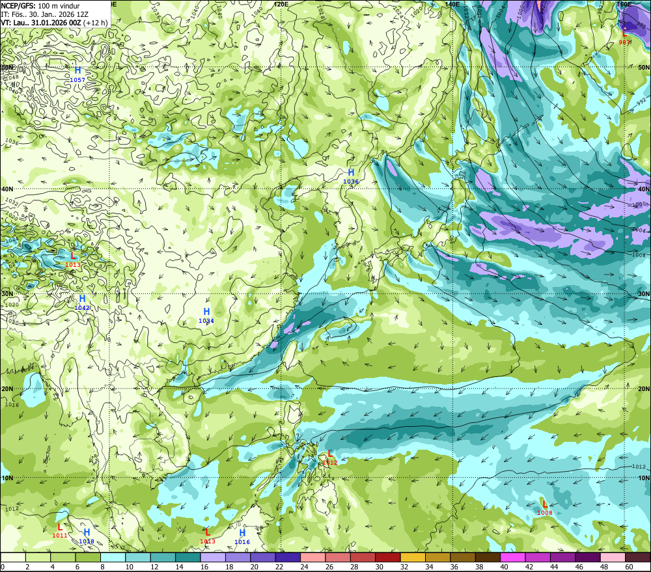Click the 30N label on the right edge
Image resolution: width=651 pixels, height=572 pixels.
[644, 294]
